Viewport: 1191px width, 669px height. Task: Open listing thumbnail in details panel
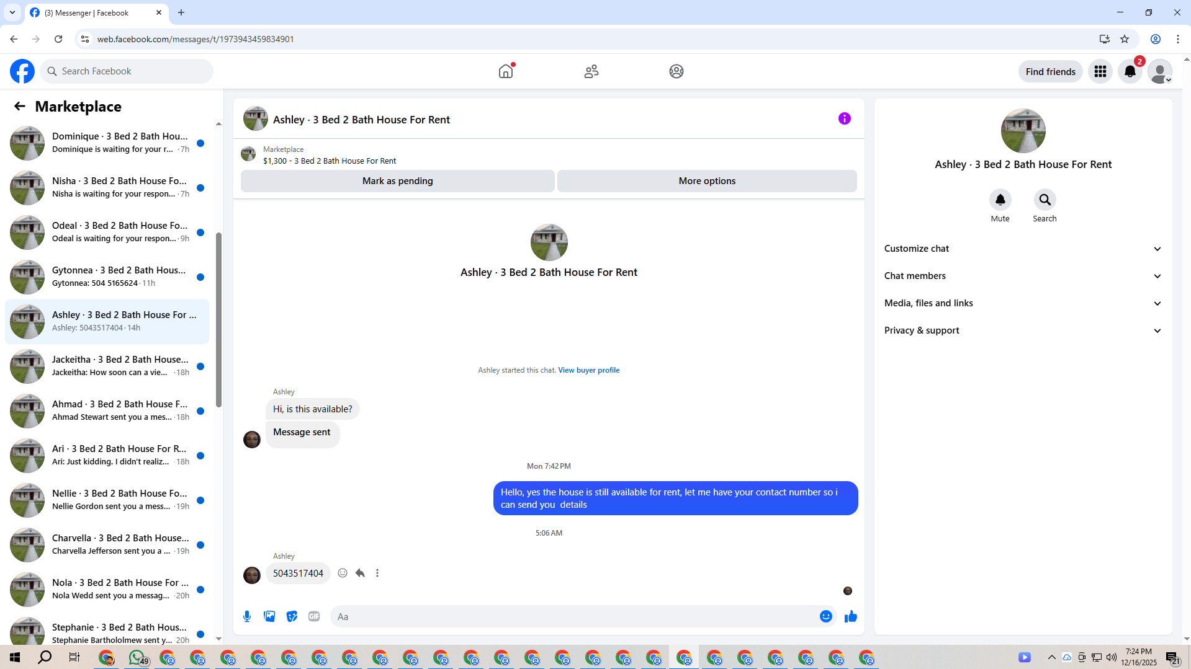coord(1023,131)
